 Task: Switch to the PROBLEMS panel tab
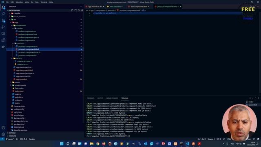(x=91, y=98)
